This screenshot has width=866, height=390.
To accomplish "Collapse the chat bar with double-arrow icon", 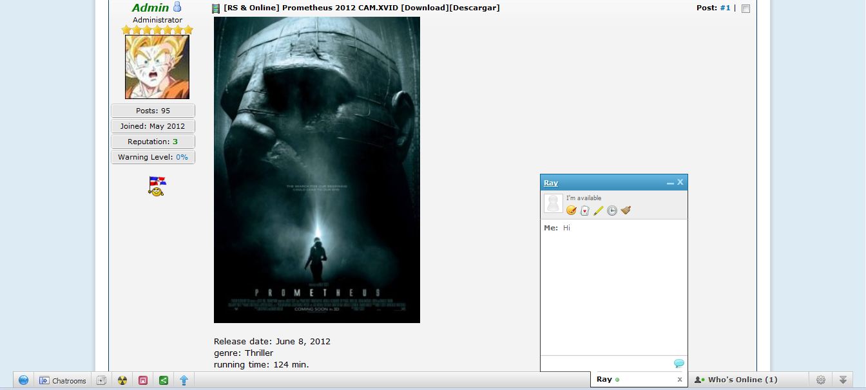I will point(843,380).
